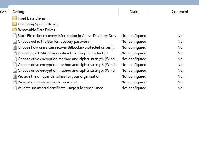The width and height of the screenshot is (199, 143).
Task: Click policy icon for Choose default folder setting
Action: click(x=15, y=42)
